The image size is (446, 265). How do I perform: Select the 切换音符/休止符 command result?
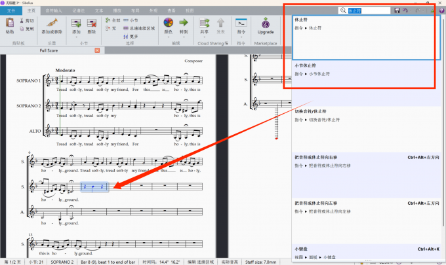367,130
